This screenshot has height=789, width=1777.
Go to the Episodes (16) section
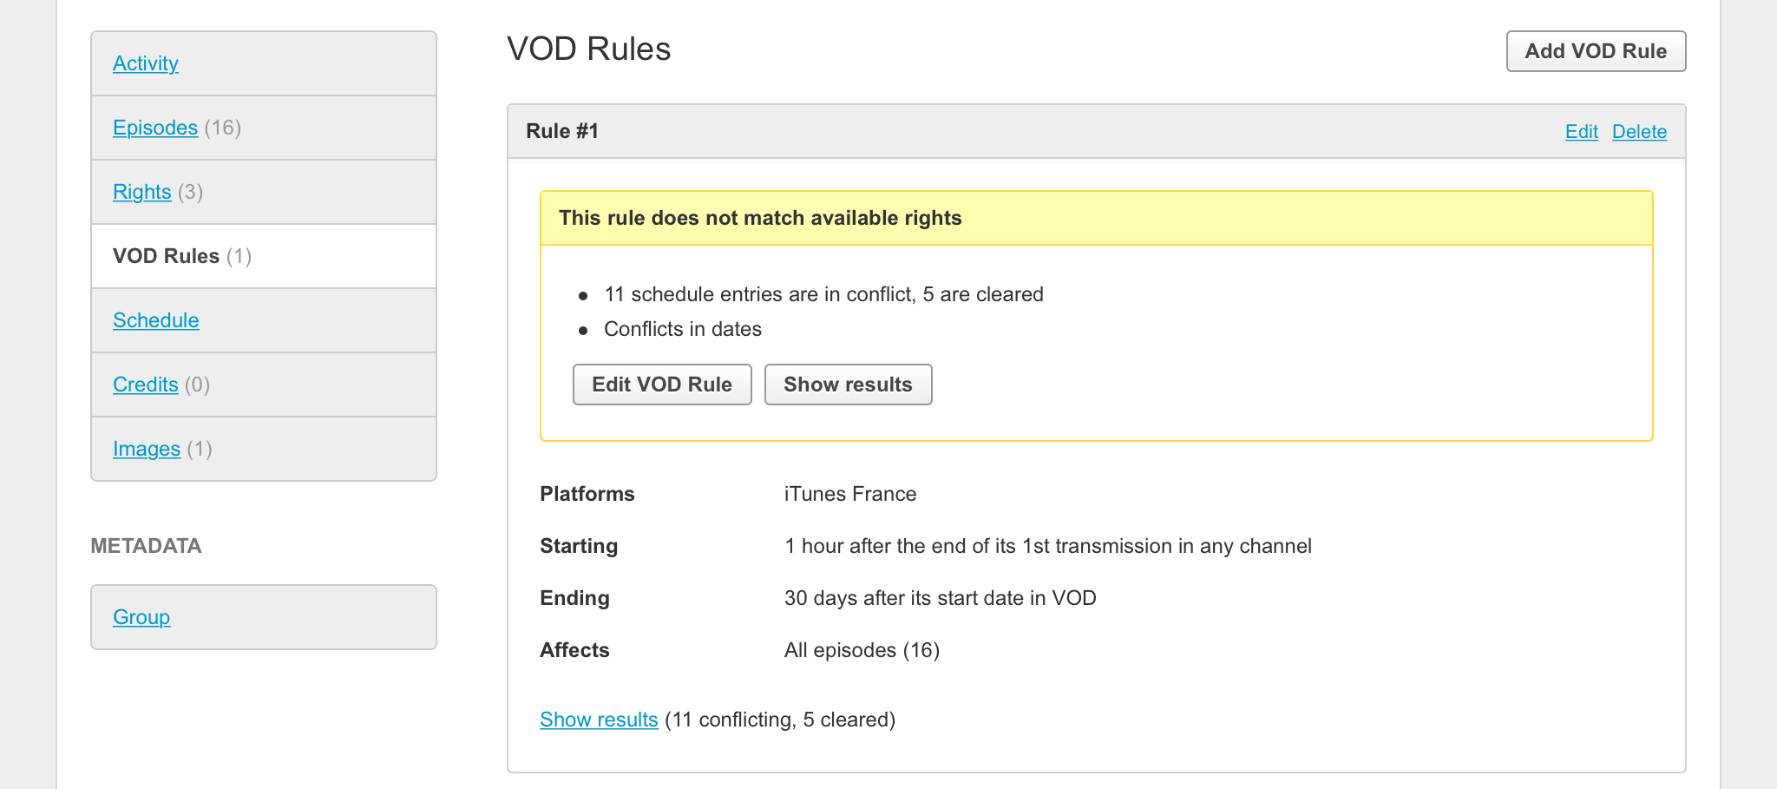coord(155,128)
